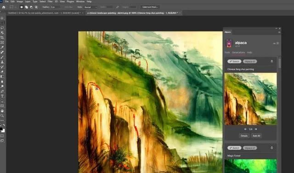Select the Gradient tool

tap(2, 77)
